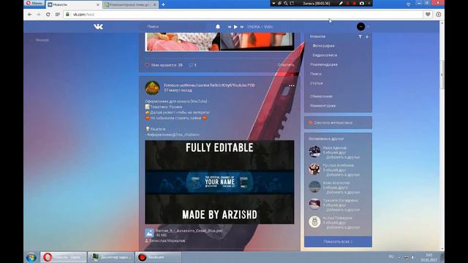Select Поиск in the feed menu
Image resolution: width=468 pixels, height=263 pixels.
point(316,74)
